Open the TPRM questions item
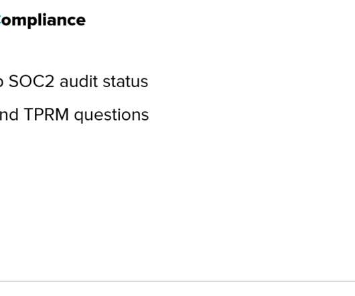This screenshot has height=296, width=355. coord(74,115)
